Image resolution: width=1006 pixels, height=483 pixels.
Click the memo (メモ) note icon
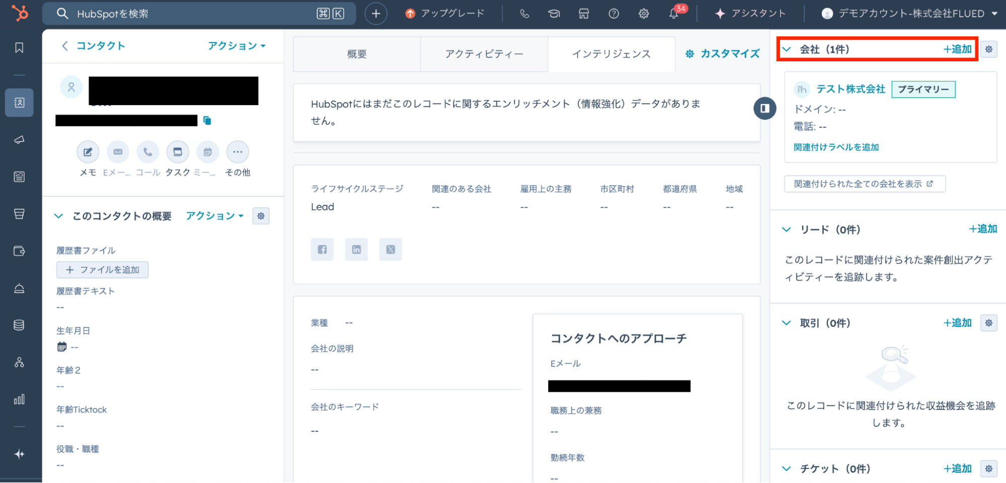pyautogui.click(x=88, y=152)
